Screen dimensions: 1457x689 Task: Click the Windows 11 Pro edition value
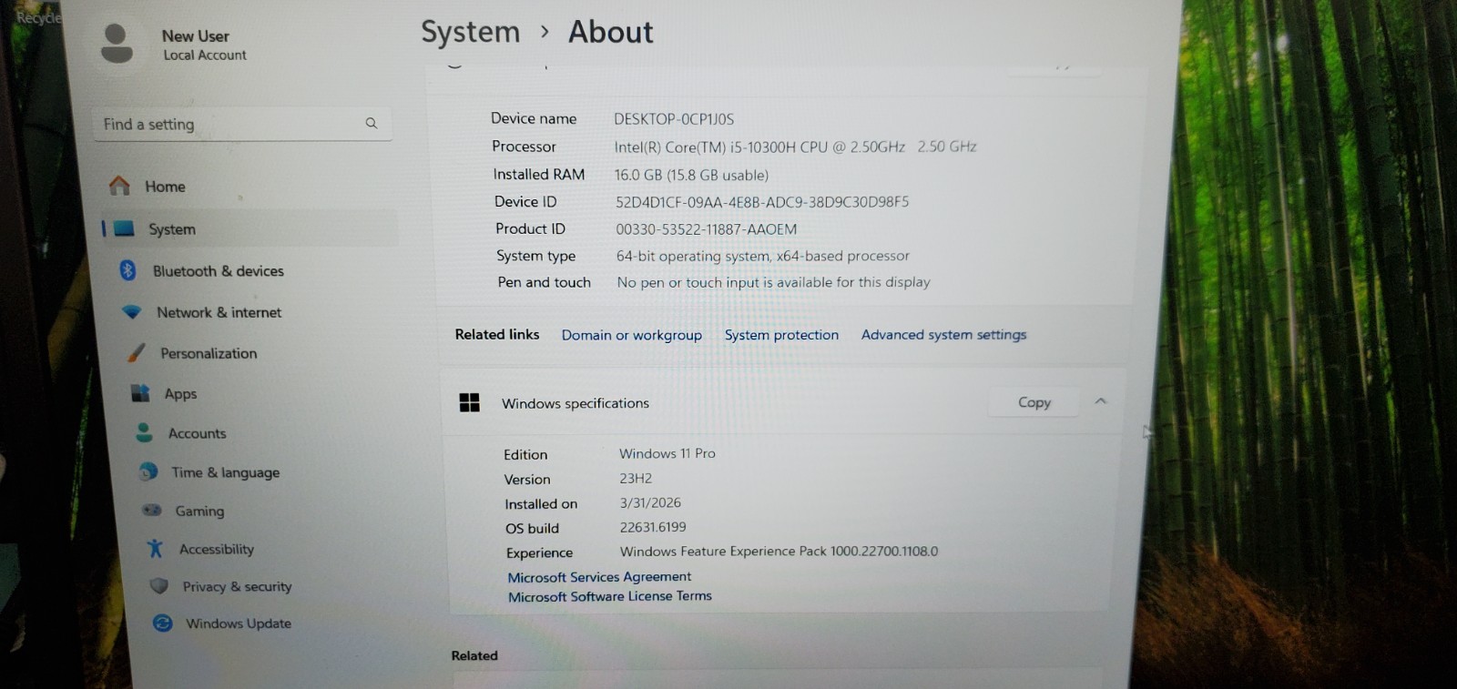coord(667,453)
